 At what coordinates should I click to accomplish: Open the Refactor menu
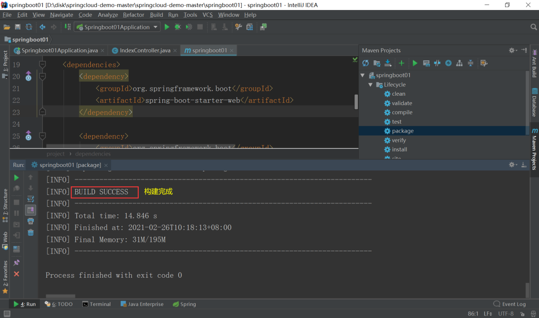[133, 15]
